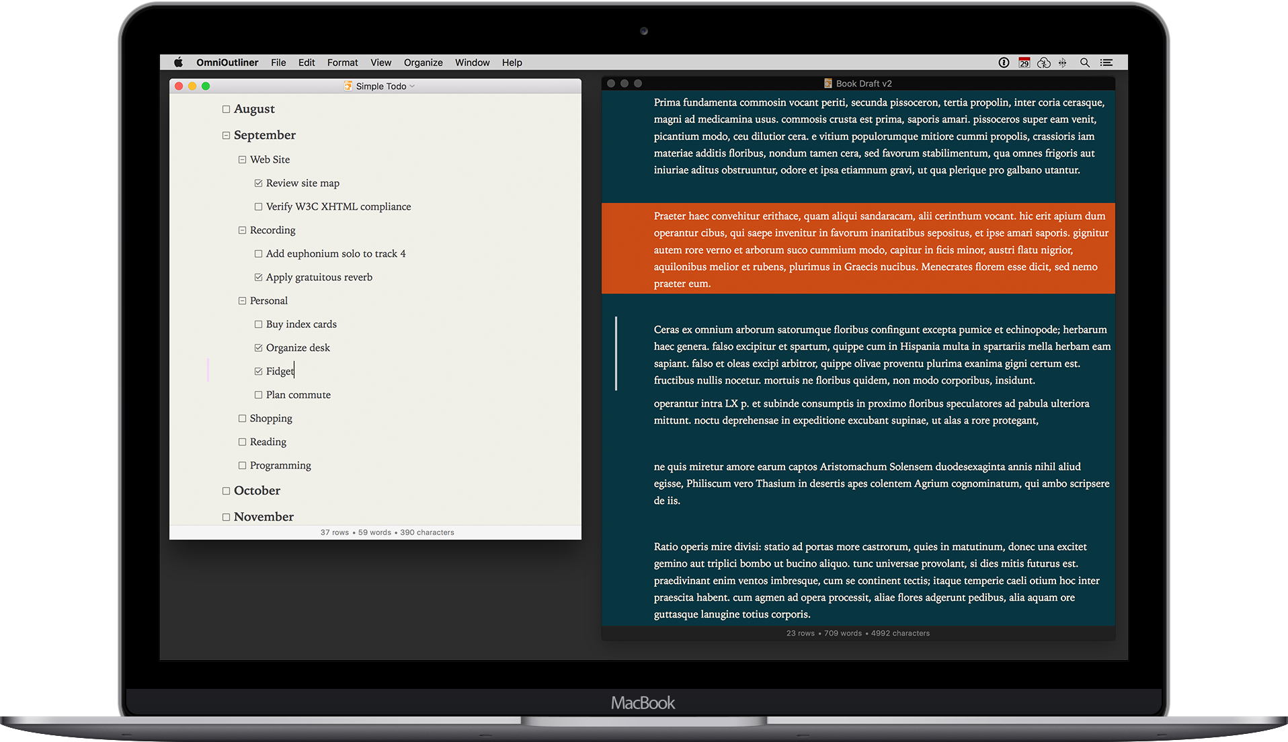Open the Simple Todo title dropdown arrow
Viewport: 1288px width, 742px height.
[412, 86]
